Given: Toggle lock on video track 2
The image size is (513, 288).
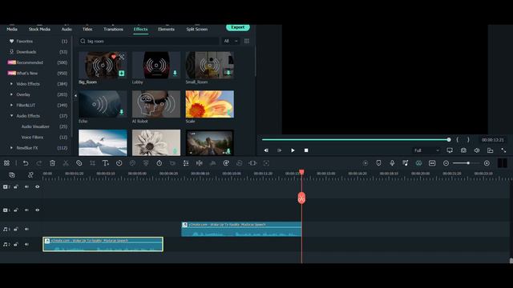Looking at the screenshot, I should click(16, 186).
